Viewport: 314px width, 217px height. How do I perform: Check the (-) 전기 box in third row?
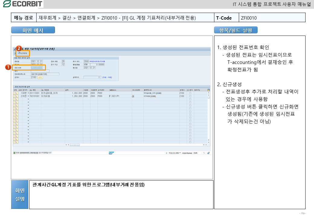(190, 99)
